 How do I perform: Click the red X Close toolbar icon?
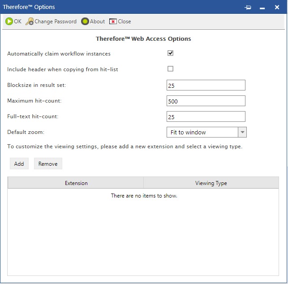pyautogui.click(x=113, y=22)
